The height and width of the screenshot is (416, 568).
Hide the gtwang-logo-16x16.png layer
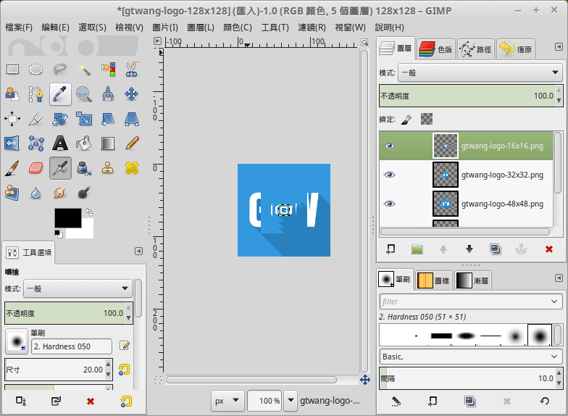coord(390,146)
